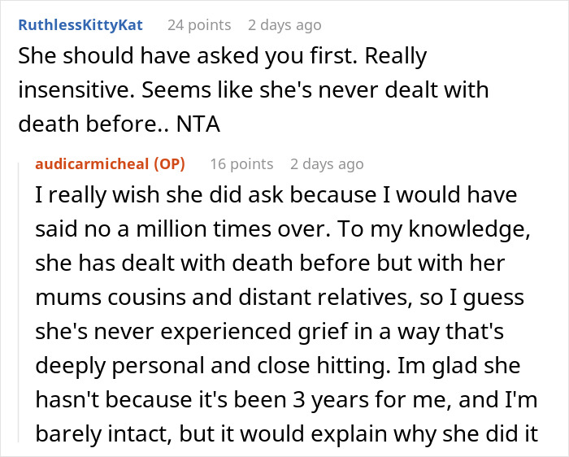Click the 16 points score label
Screen dimensions: 569x457
click(241, 164)
